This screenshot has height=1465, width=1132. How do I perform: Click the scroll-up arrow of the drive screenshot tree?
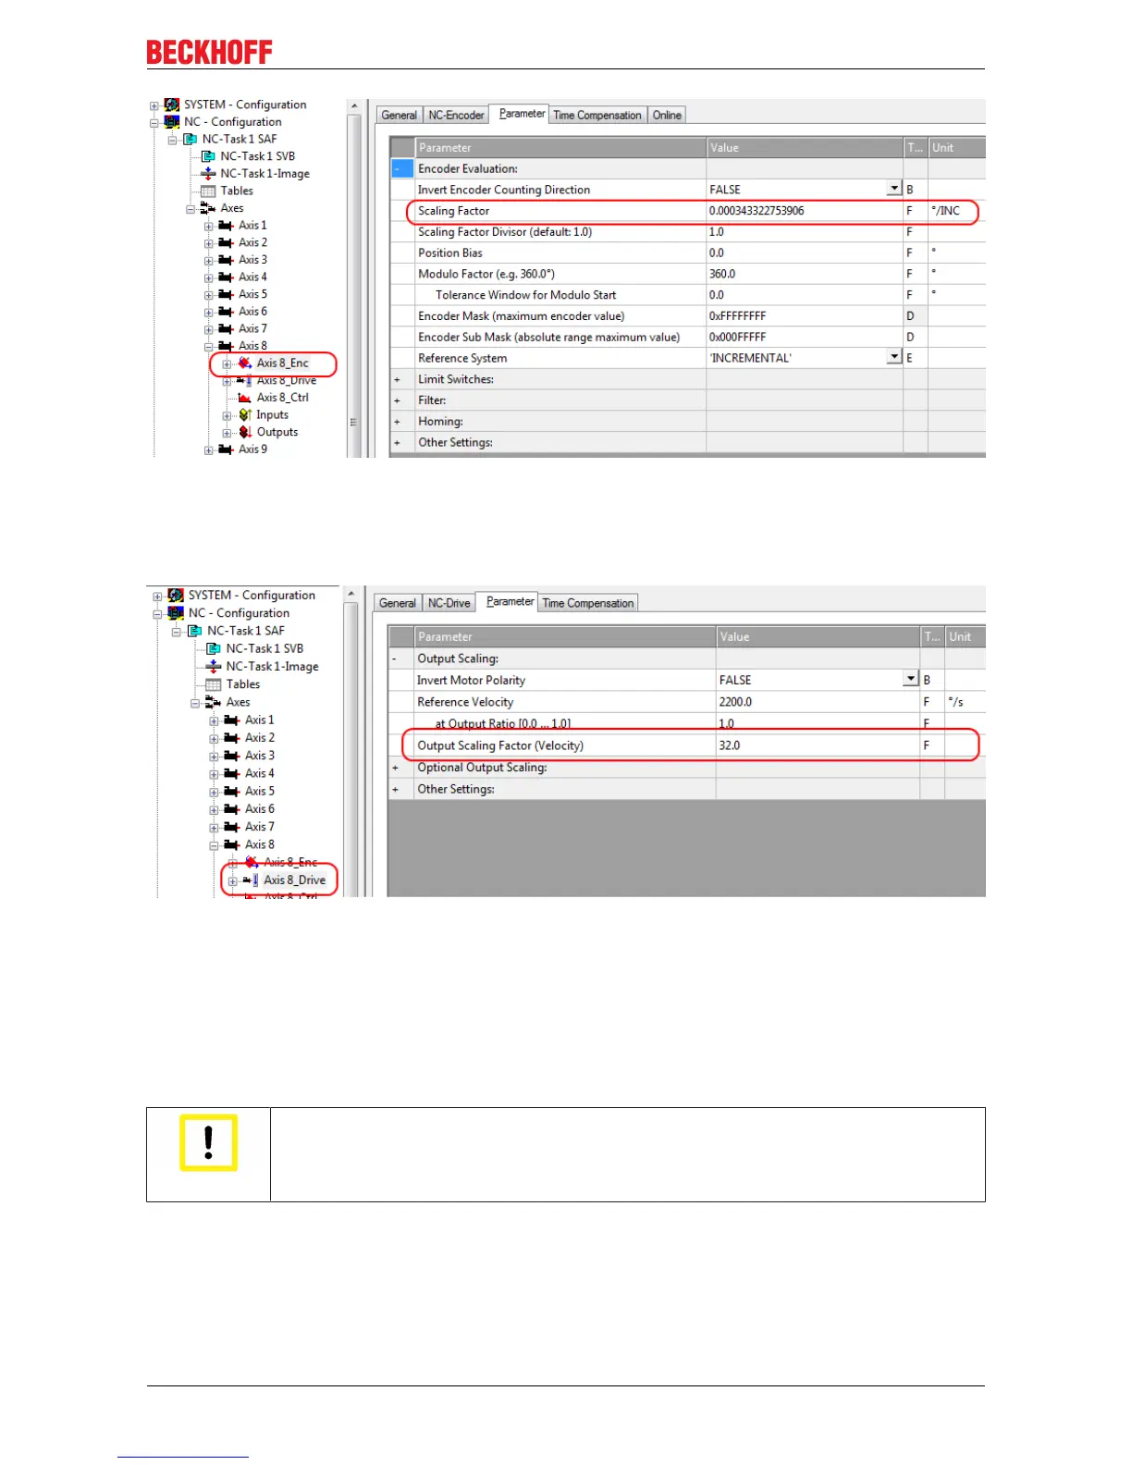coord(351,594)
